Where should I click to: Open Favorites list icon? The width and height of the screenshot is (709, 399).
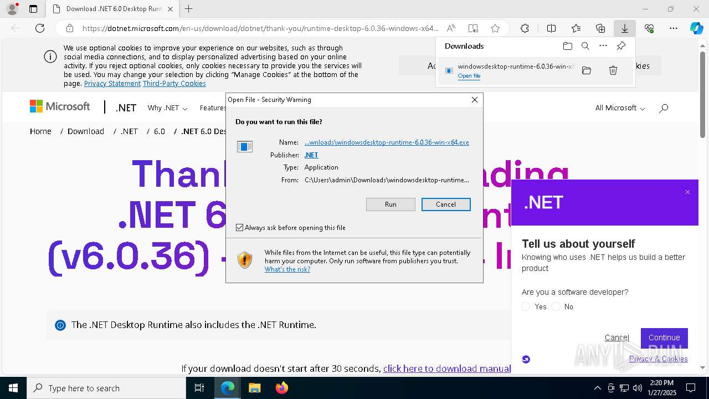click(576, 28)
